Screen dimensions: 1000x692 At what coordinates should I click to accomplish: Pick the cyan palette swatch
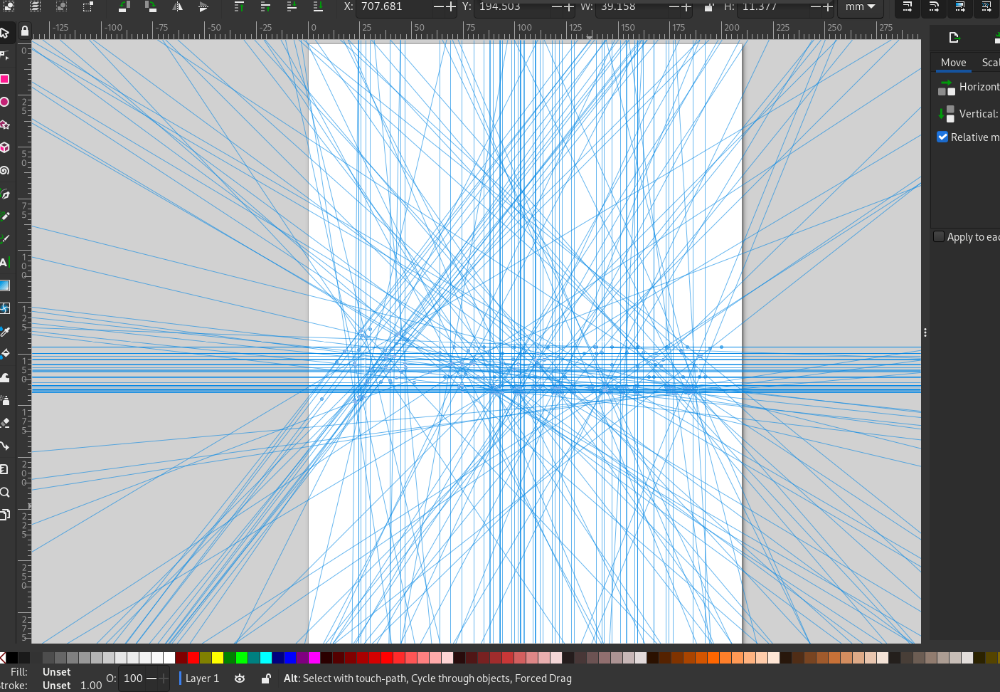pyautogui.click(x=266, y=658)
